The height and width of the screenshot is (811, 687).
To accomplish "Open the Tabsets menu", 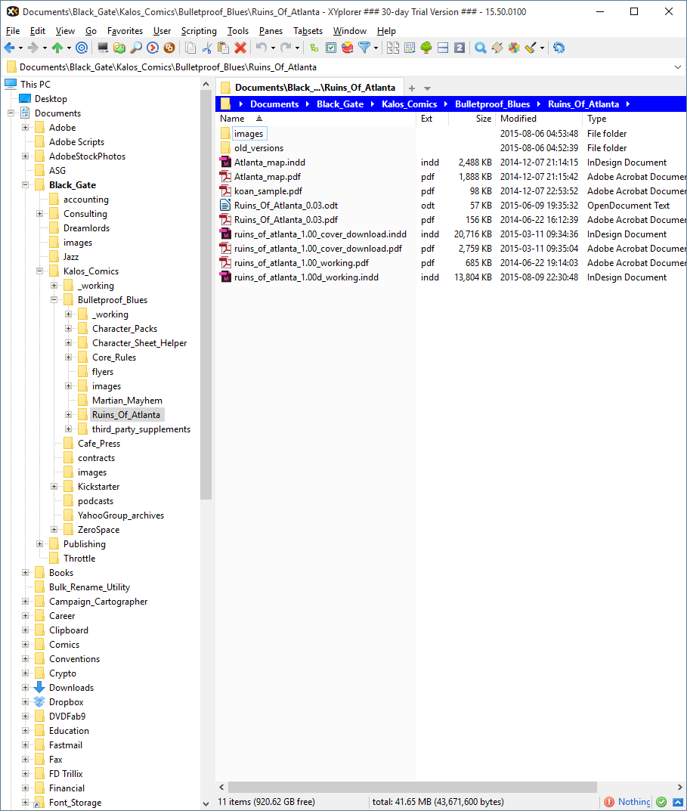I will [308, 31].
